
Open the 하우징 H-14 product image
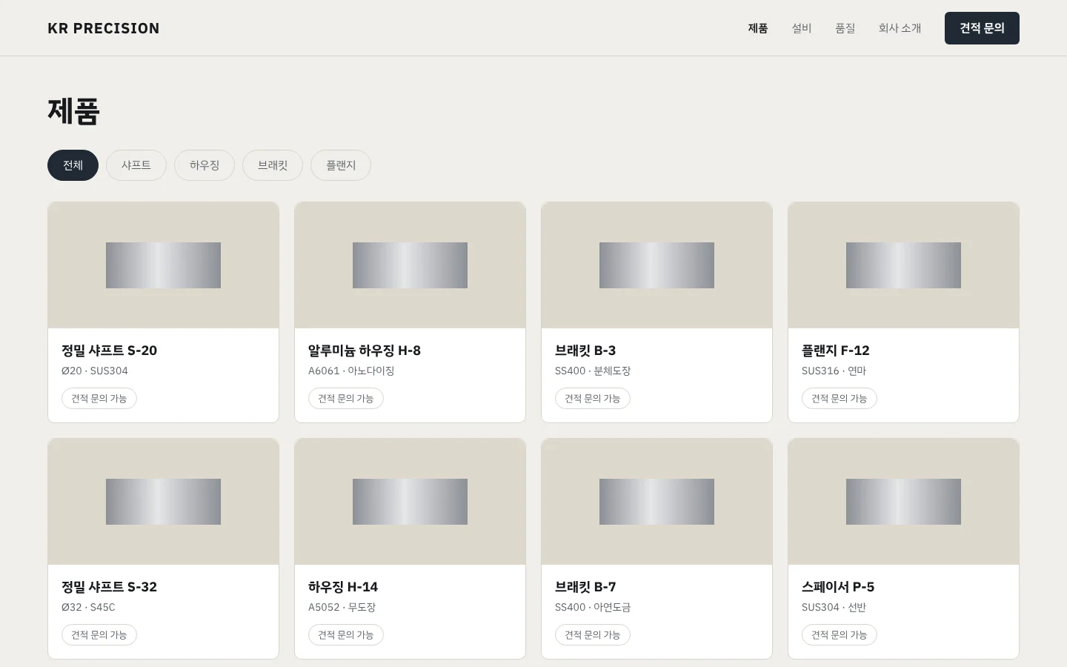click(410, 502)
